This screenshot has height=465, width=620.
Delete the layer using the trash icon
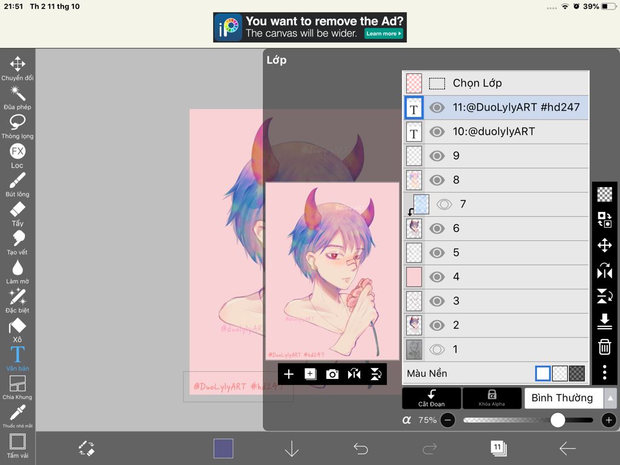pyautogui.click(x=604, y=347)
